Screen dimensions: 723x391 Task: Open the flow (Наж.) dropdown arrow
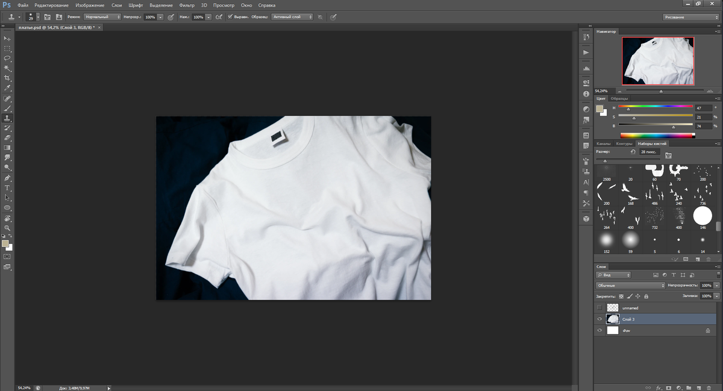(x=208, y=17)
